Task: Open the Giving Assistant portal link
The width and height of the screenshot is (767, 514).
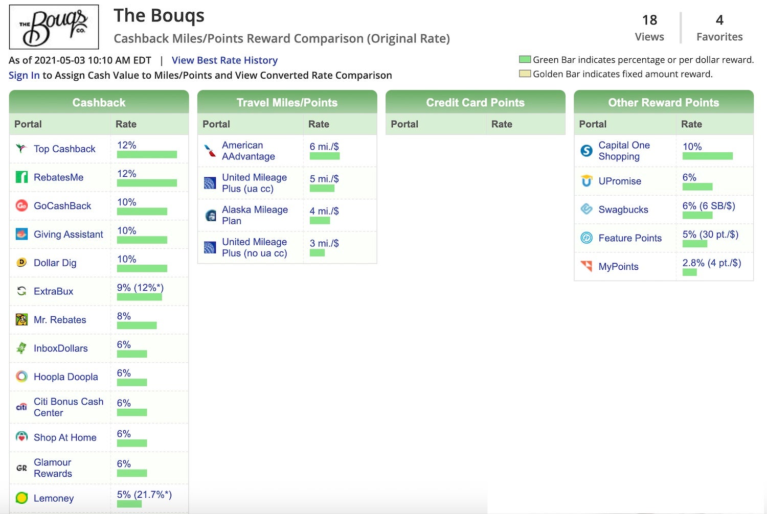Action: tap(69, 234)
